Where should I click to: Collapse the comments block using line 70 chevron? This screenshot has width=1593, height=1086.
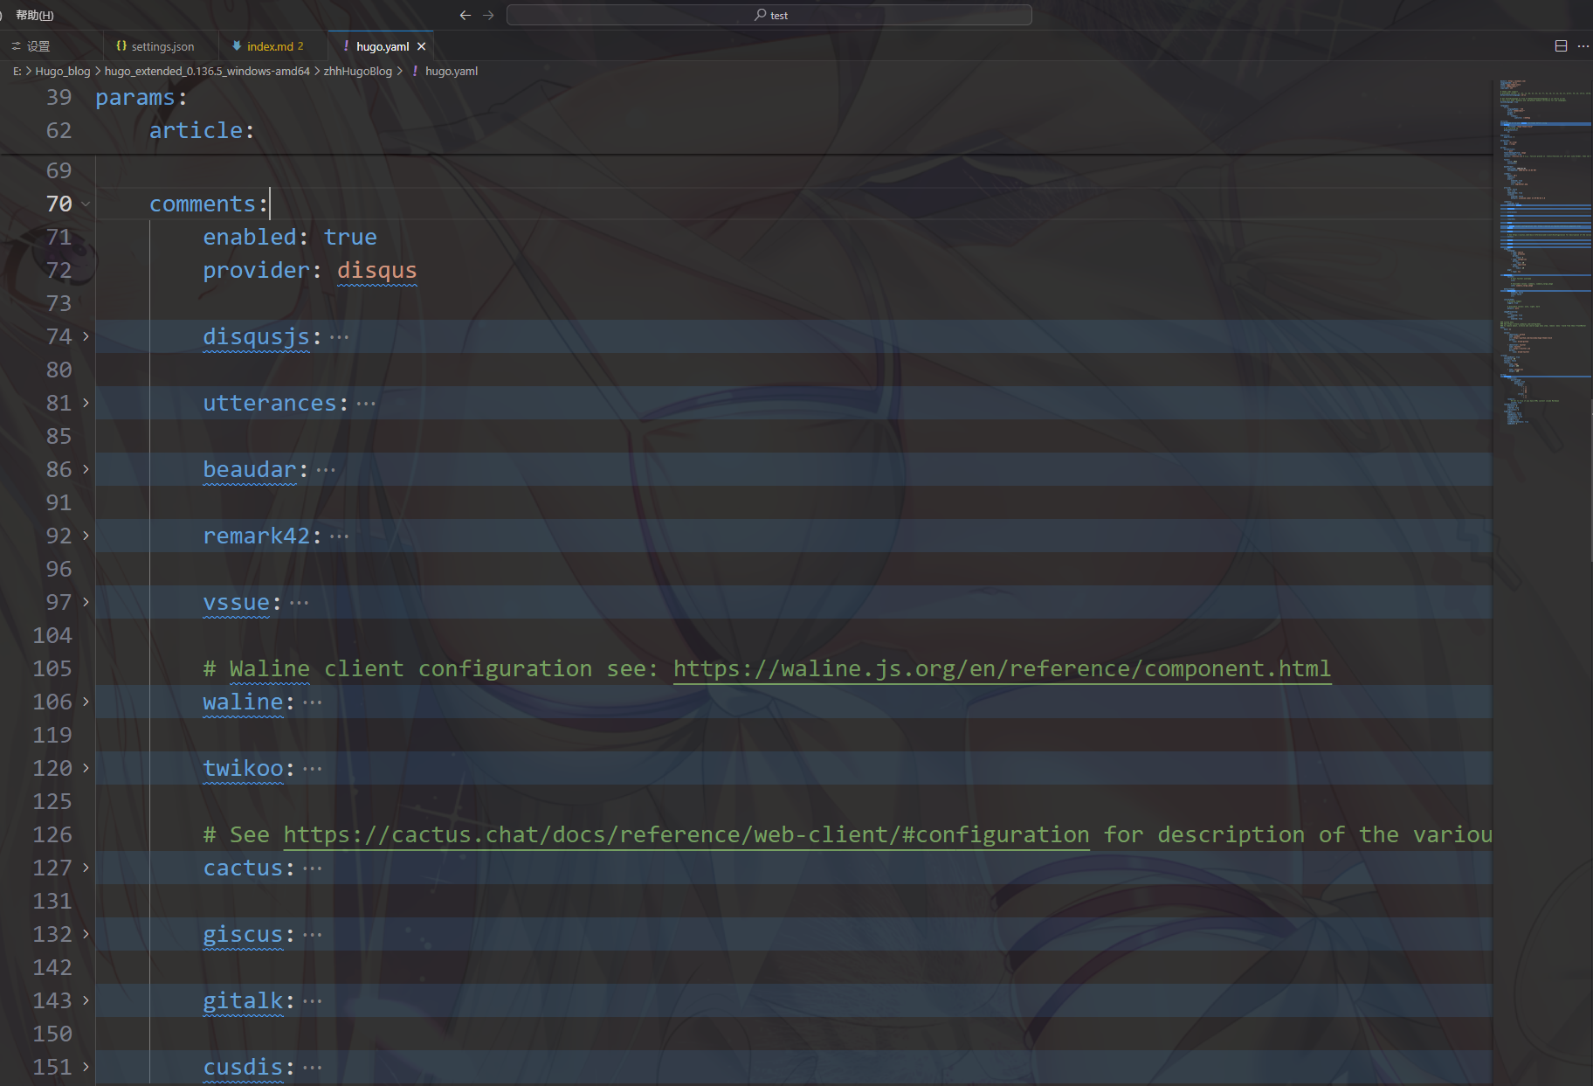coord(84,204)
